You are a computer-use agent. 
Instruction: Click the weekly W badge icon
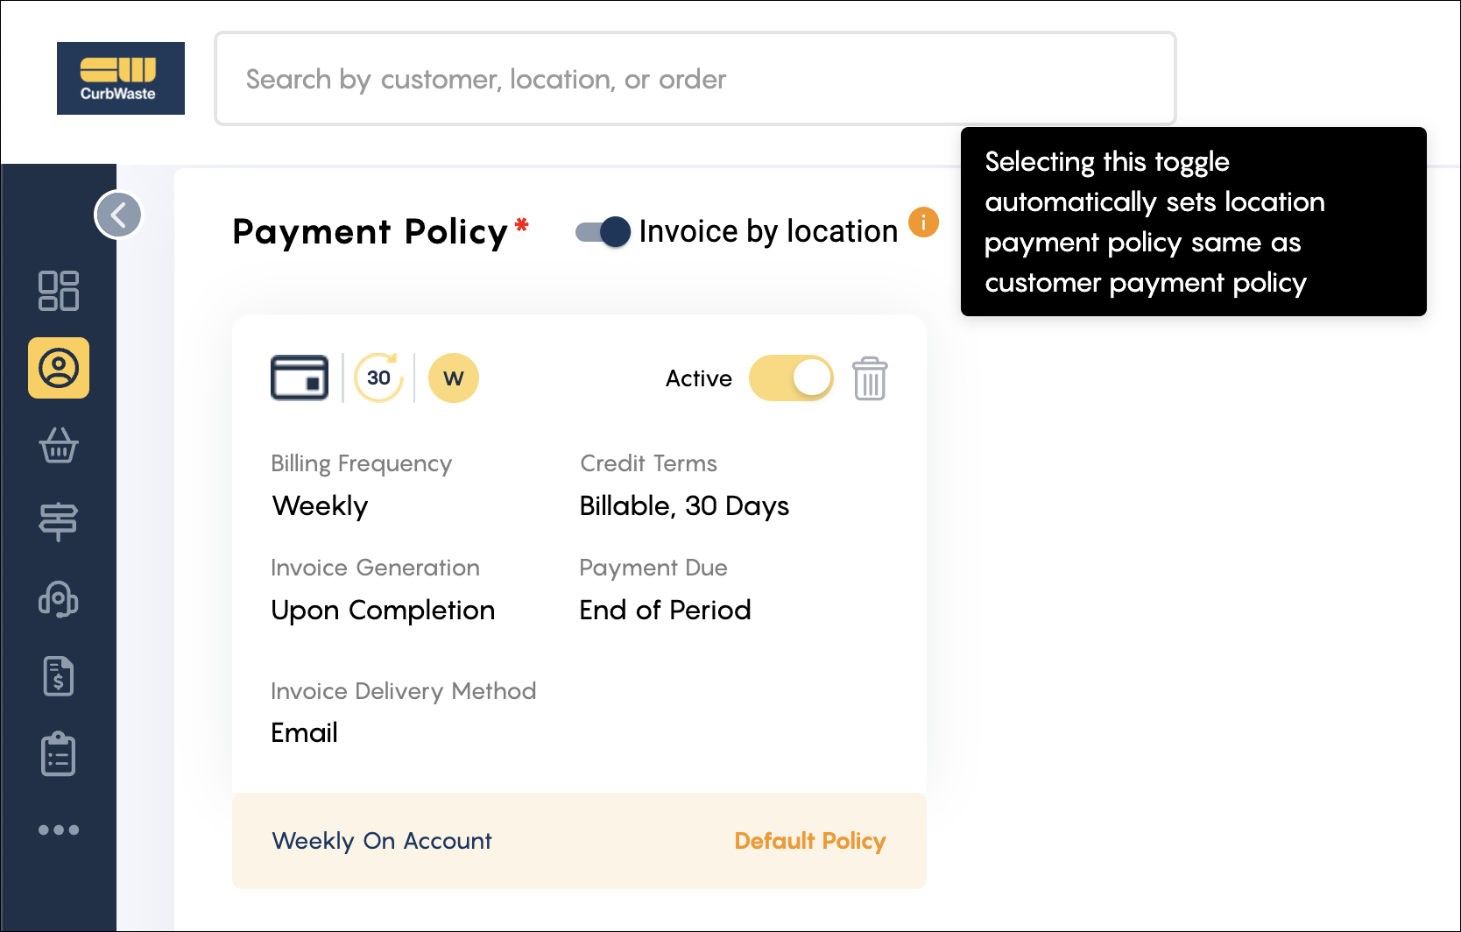pyautogui.click(x=454, y=378)
